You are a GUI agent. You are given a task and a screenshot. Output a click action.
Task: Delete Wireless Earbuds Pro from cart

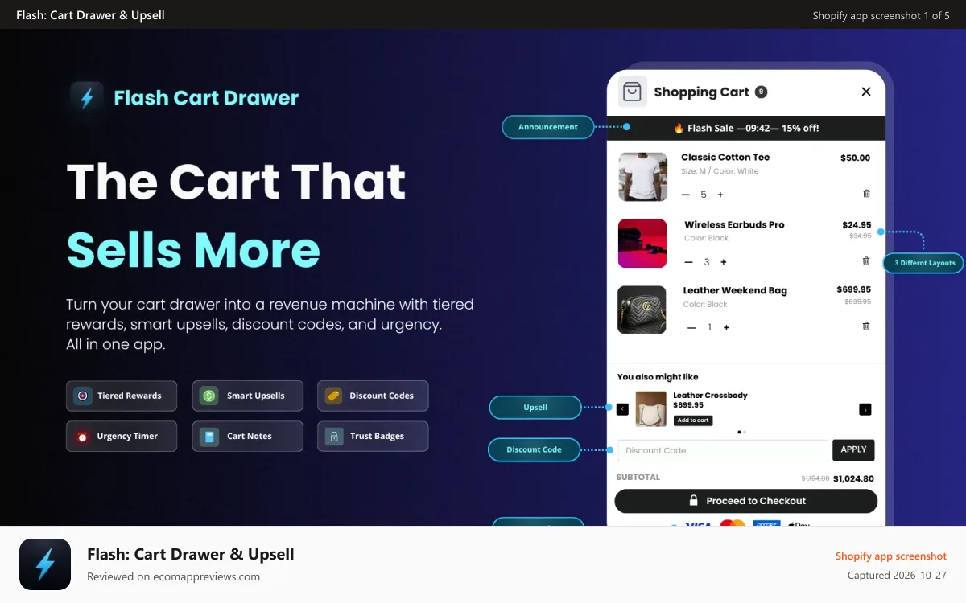point(866,260)
